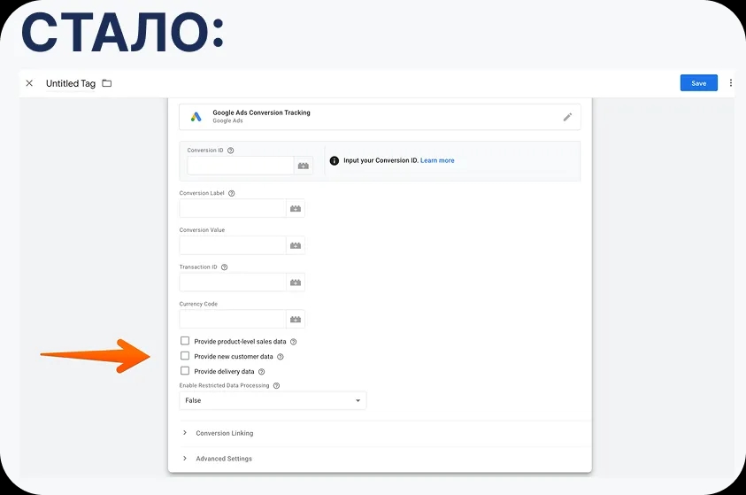The image size is (746, 495).
Task: Click Google Ads Conversion Tracking tag type title
Action: (x=261, y=112)
